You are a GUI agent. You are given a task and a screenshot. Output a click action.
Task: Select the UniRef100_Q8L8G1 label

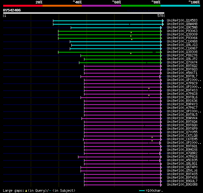tap(182, 164)
